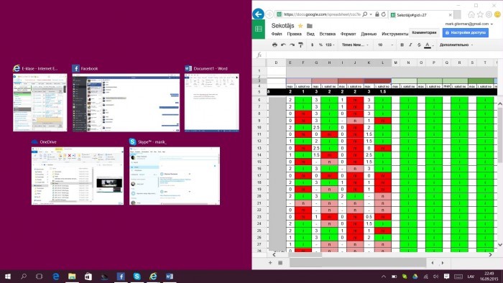Open the Internet Explorer home page icon
Screen dimensions: 503x283
pyautogui.click(x=471, y=14)
